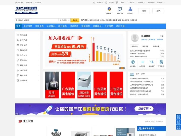Click the 最新发布企业 badge icon
This screenshot has height=136, width=181.
pyautogui.click(x=140, y=128)
